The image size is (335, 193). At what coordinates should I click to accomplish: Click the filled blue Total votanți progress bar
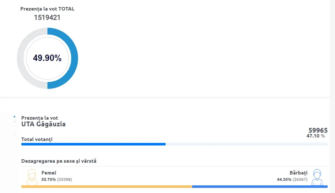point(93,144)
